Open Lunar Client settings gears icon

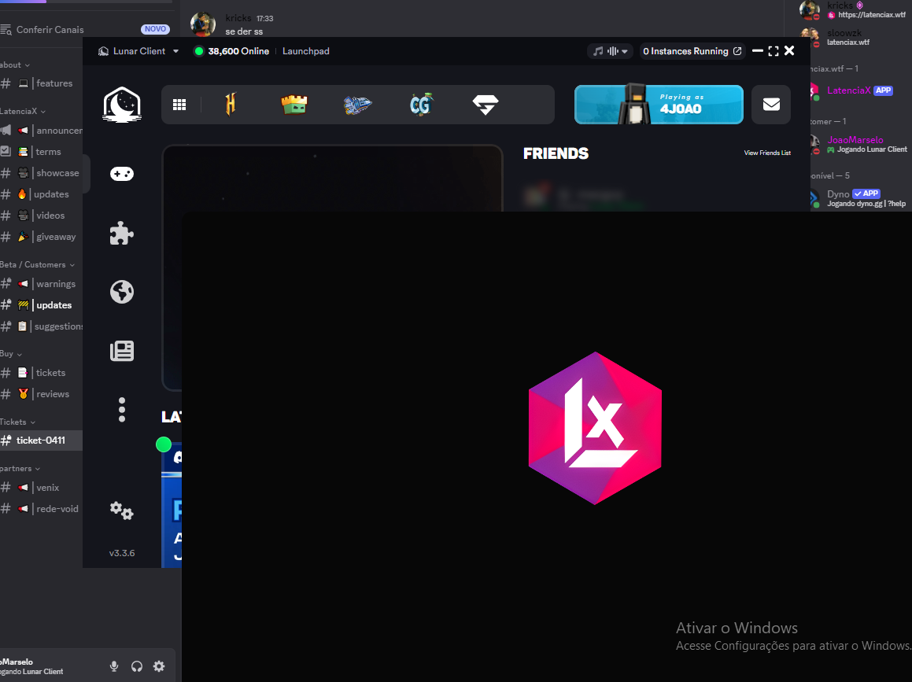tap(122, 511)
